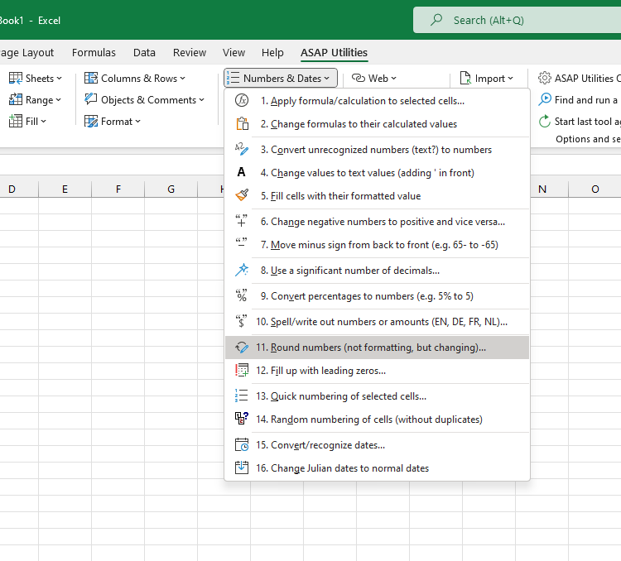Collapse the Numbers & Dates dropdown
621x561 pixels.
281,78
